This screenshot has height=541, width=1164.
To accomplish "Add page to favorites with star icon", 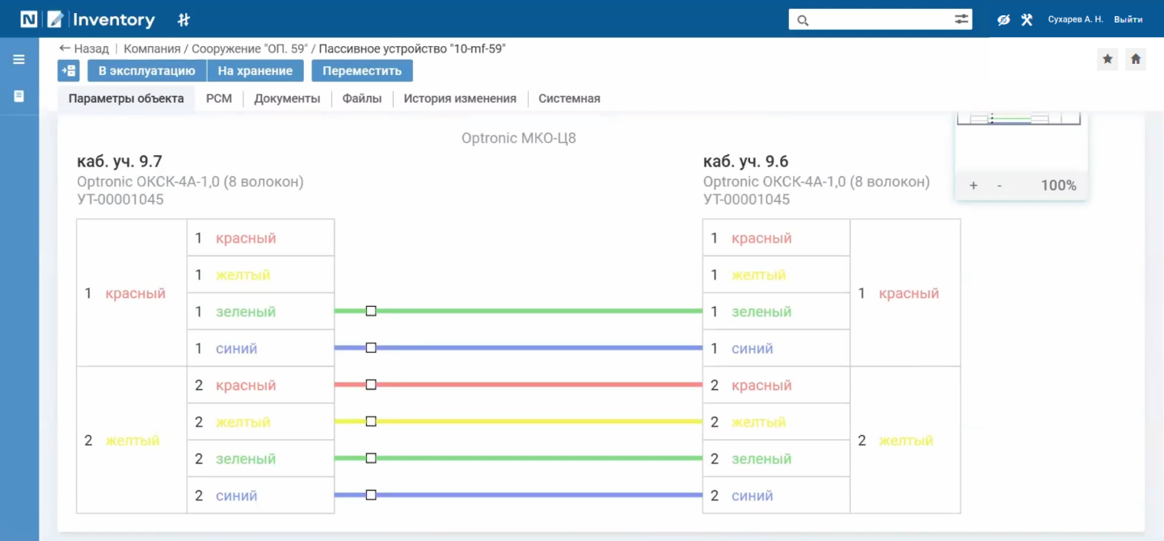I will click(x=1107, y=59).
